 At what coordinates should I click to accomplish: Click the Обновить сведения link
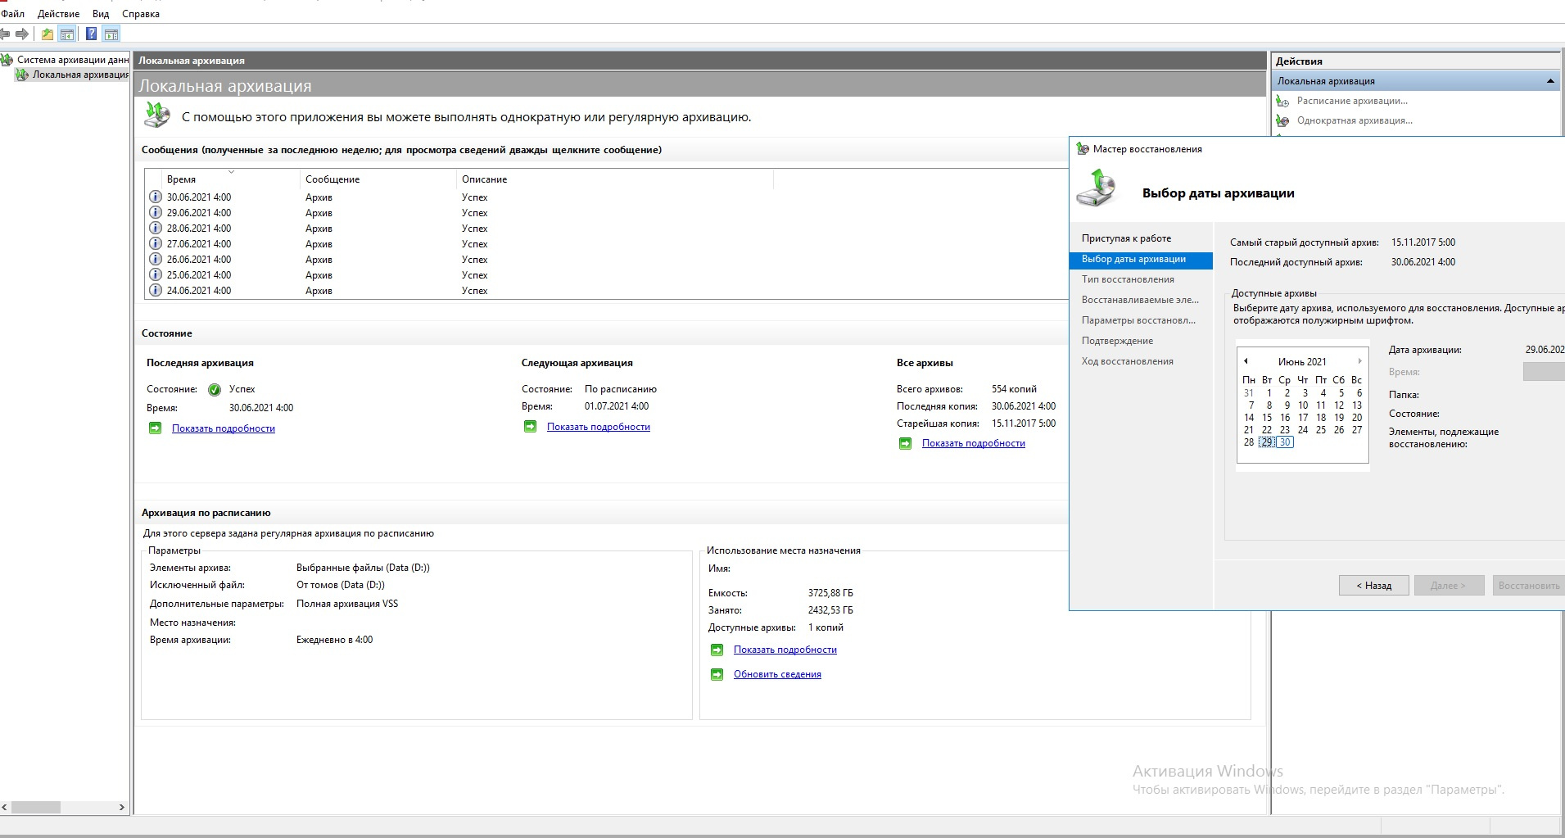(x=777, y=674)
